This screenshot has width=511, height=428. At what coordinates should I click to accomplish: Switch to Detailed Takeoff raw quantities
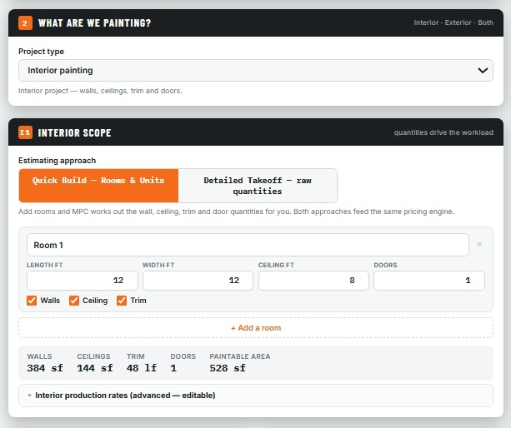tap(258, 186)
